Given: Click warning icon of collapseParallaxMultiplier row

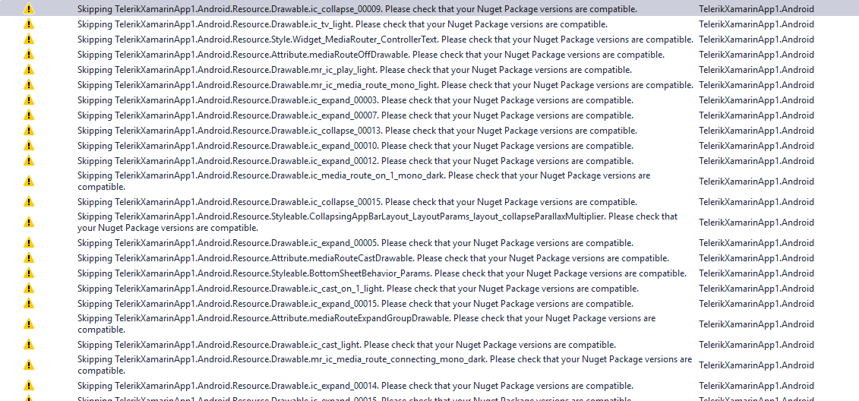Looking at the screenshot, I should pos(29,223).
